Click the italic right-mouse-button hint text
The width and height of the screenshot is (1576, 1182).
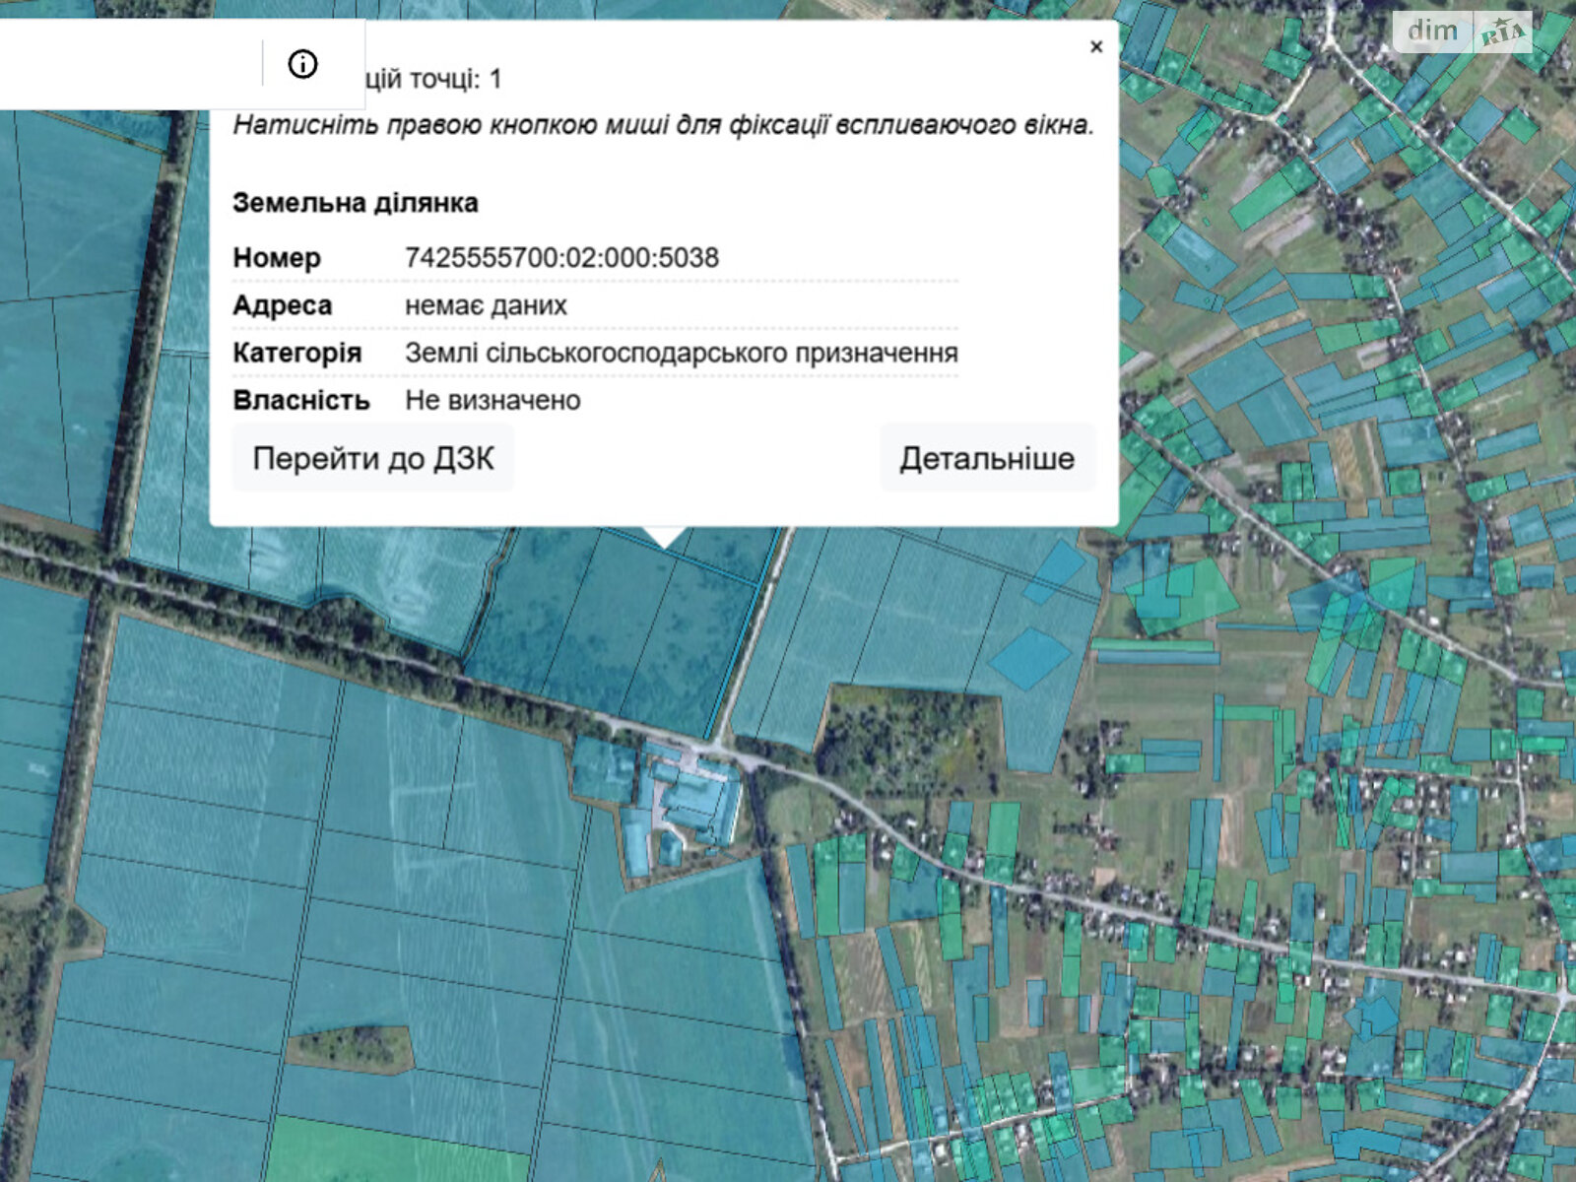(663, 125)
